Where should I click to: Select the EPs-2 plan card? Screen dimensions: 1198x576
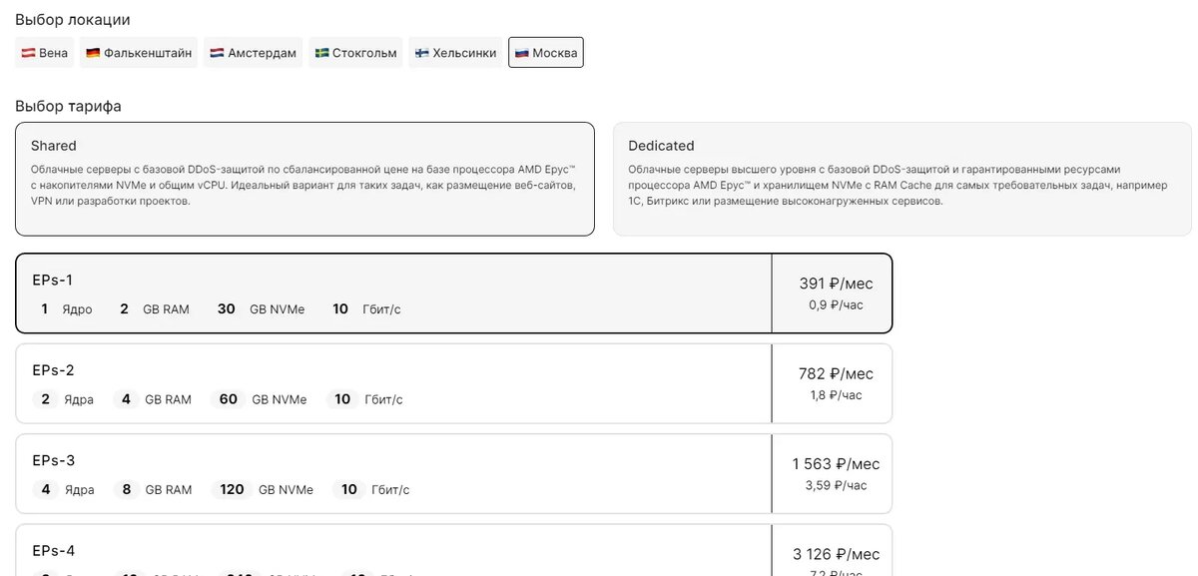(x=454, y=383)
